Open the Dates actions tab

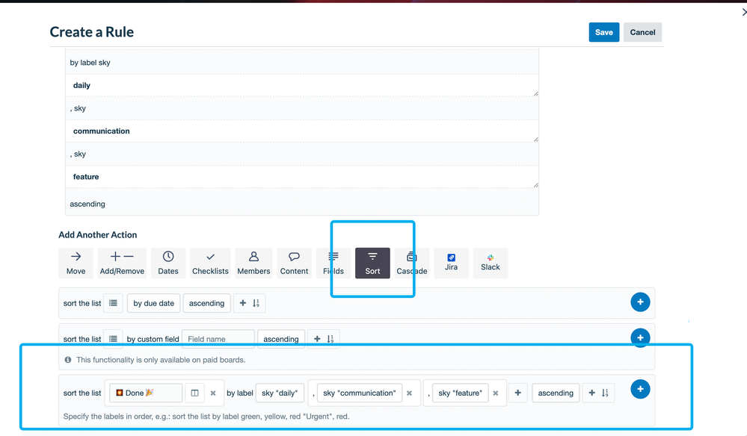click(x=168, y=263)
